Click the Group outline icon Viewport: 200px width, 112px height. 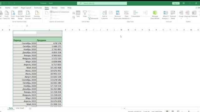pyautogui.click(x=181, y=13)
